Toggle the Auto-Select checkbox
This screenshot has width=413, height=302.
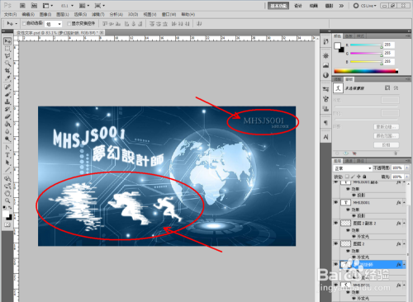(x=24, y=24)
